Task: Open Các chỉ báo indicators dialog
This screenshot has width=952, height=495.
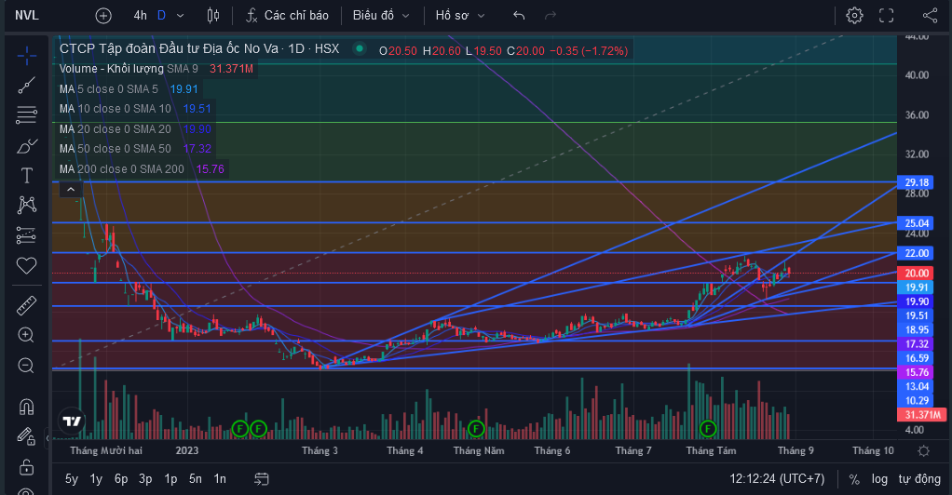Action: [287, 16]
